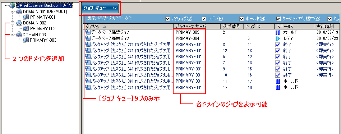
Task: Click the finished status icon for job ID 18
Action: coord(278,51)
